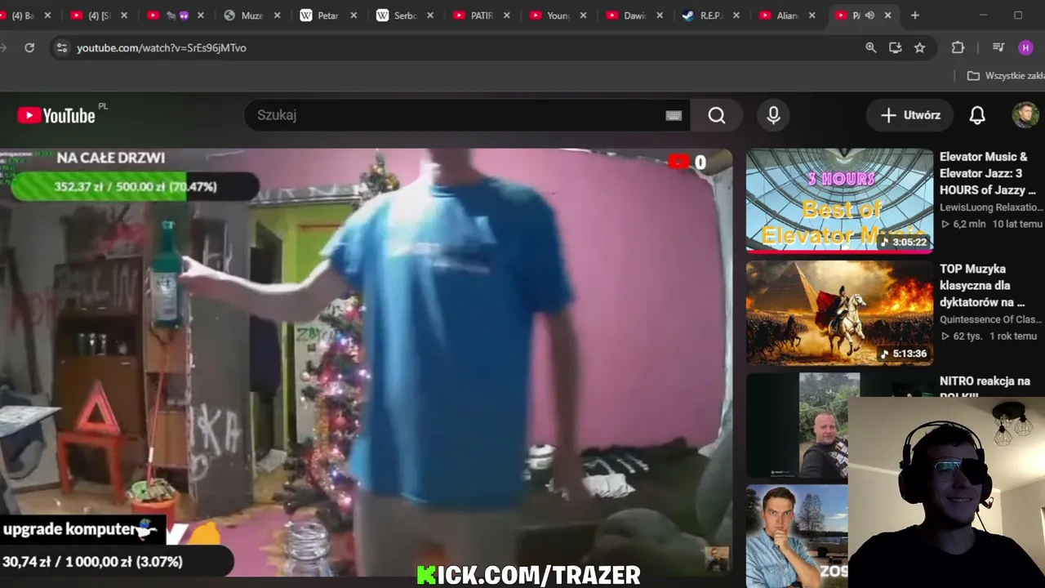Open Elevator Music 3 HOURS video thumbnail
Screen dimensions: 1045x588
click(x=839, y=201)
